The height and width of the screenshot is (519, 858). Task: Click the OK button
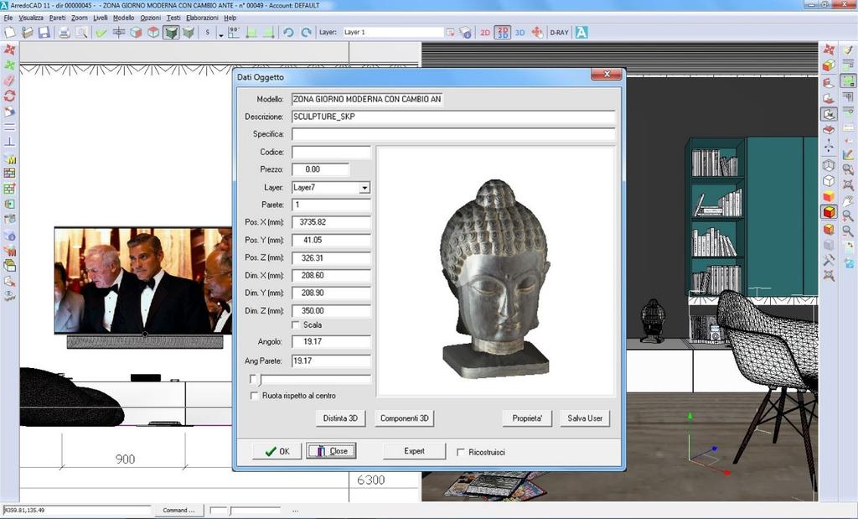[x=277, y=451]
